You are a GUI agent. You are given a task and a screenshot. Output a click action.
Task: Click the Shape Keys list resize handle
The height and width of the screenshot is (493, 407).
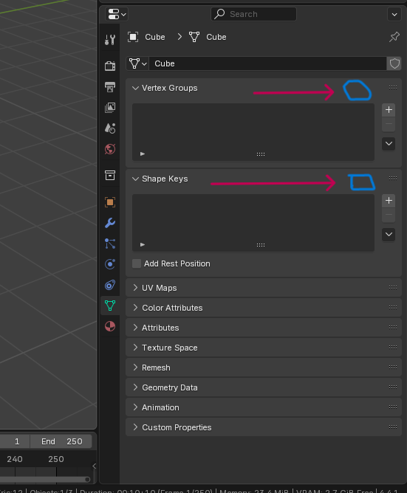pos(261,245)
